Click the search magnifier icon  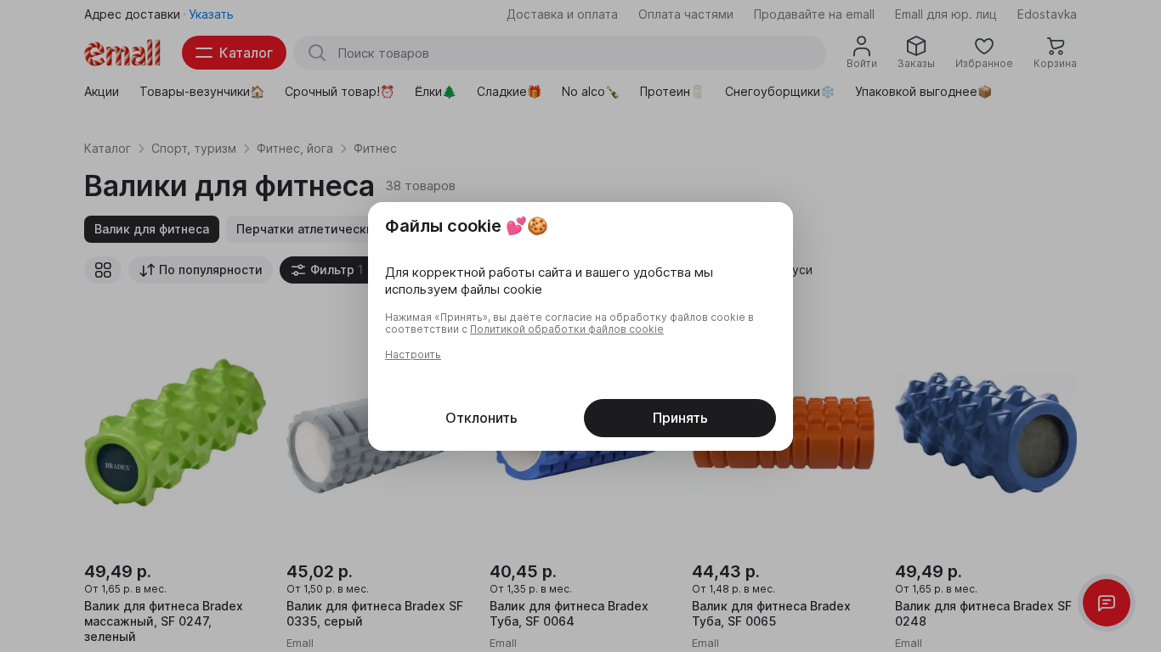[x=317, y=53]
